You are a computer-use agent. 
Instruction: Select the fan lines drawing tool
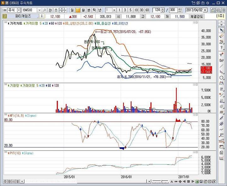221,101
